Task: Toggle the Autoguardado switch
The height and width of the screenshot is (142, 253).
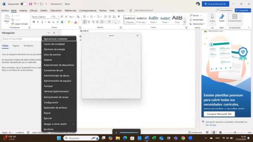Action: click(x=24, y=4)
